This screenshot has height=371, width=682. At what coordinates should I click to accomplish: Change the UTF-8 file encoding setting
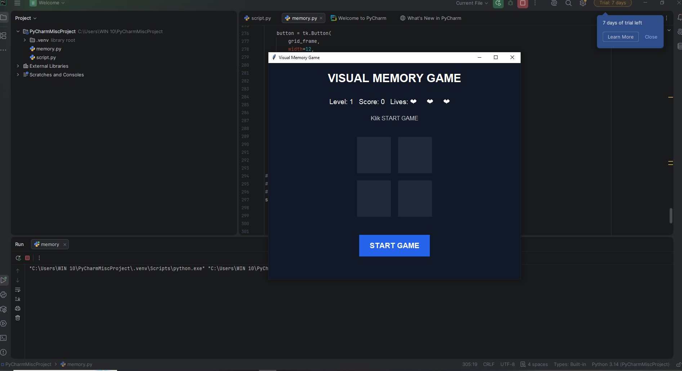pyautogui.click(x=507, y=364)
